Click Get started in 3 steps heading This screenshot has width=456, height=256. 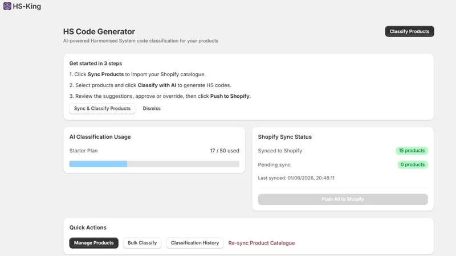(96, 63)
